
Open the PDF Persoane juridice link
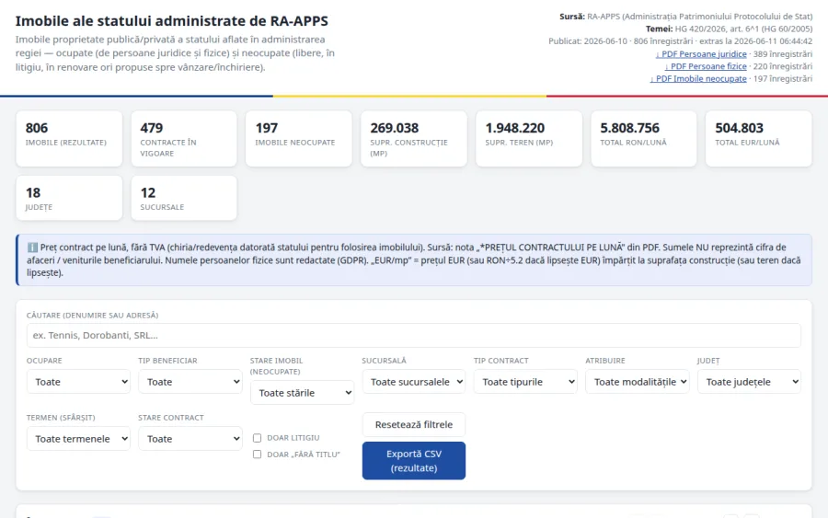pyautogui.click(x=701, y=54)
